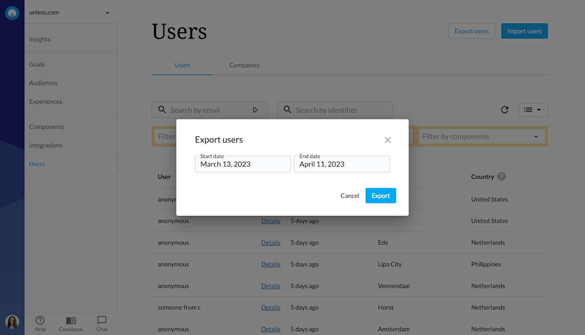Cancel the export users dialog
This screenshot has width=585, height=335.
click(350, 195)
